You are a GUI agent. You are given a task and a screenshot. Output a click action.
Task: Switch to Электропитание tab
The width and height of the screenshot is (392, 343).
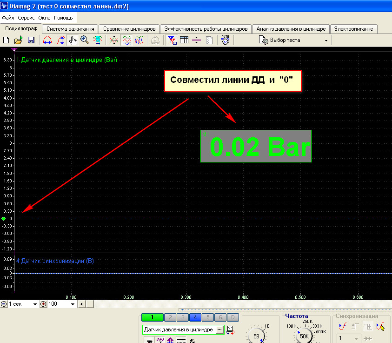(353, 29)
